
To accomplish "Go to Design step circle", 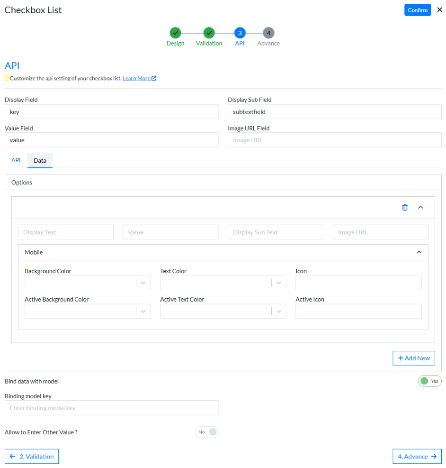I will click(x=175, y=33).
